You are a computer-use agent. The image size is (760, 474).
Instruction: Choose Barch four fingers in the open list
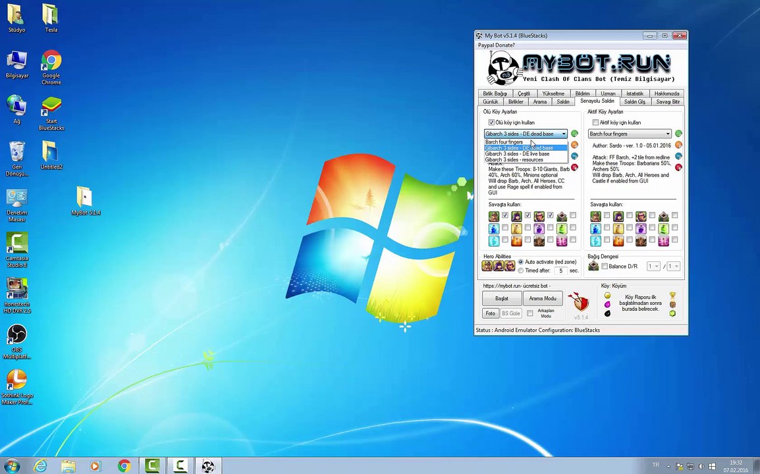[x=526, y=142]
